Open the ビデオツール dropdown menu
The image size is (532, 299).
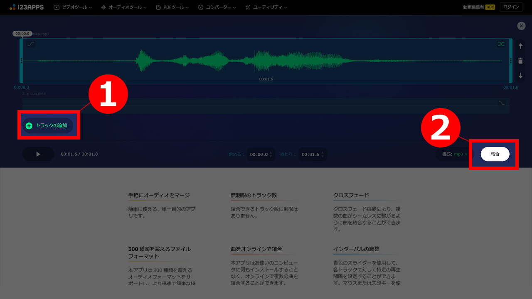click(x=73, y=7)
